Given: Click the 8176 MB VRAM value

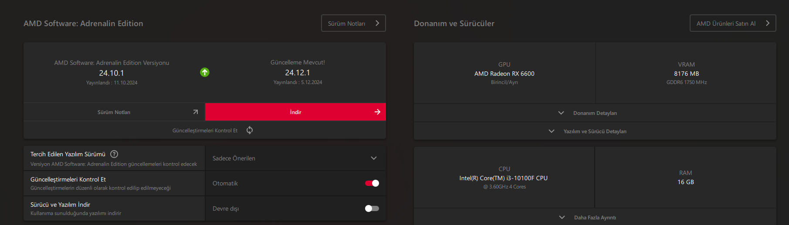Looking at the screenshot, I should pos(687,74).
